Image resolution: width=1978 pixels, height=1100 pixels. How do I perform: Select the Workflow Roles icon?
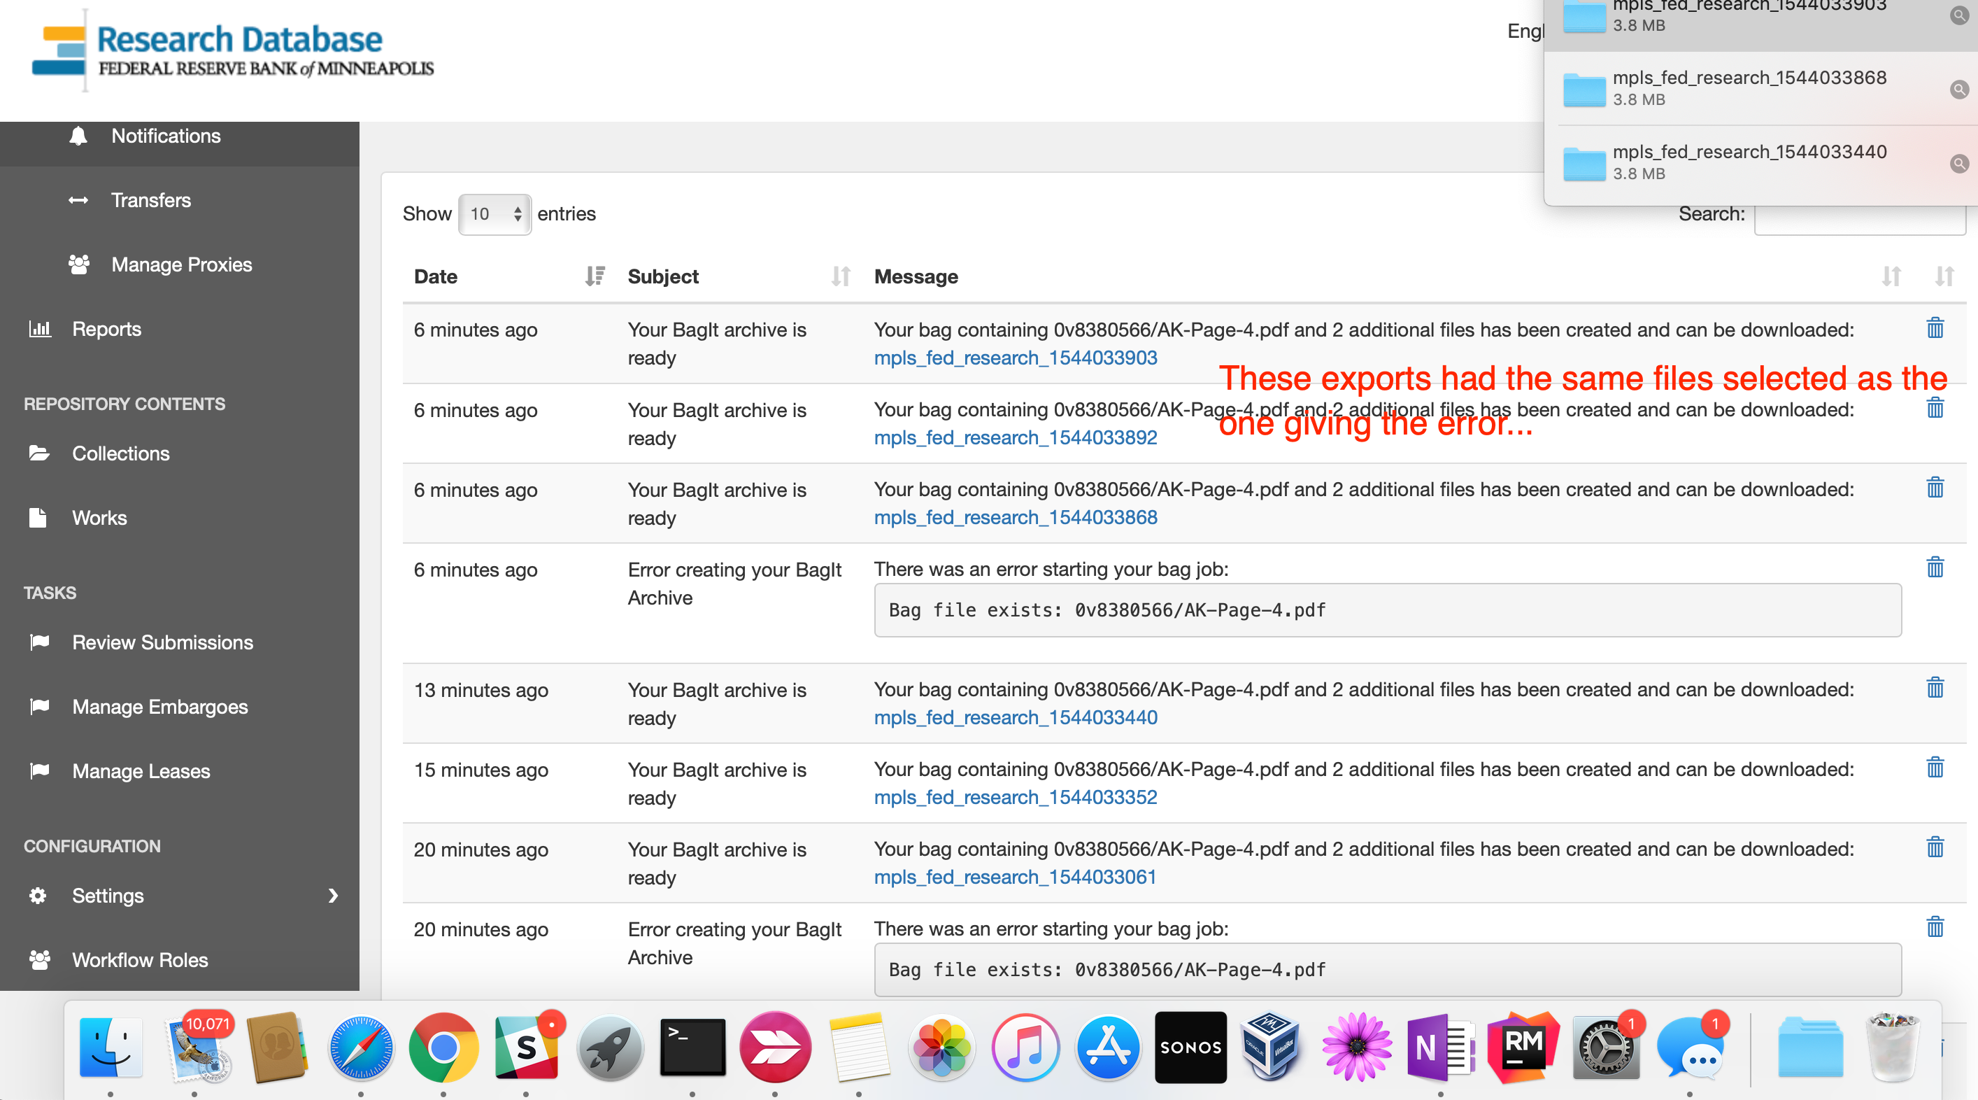(x=40, y=959)
